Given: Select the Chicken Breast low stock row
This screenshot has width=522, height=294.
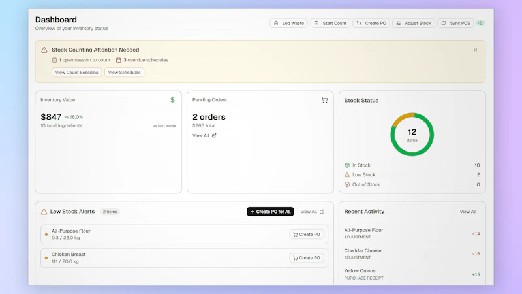Looking at the screenshot, I should [184, 258].
